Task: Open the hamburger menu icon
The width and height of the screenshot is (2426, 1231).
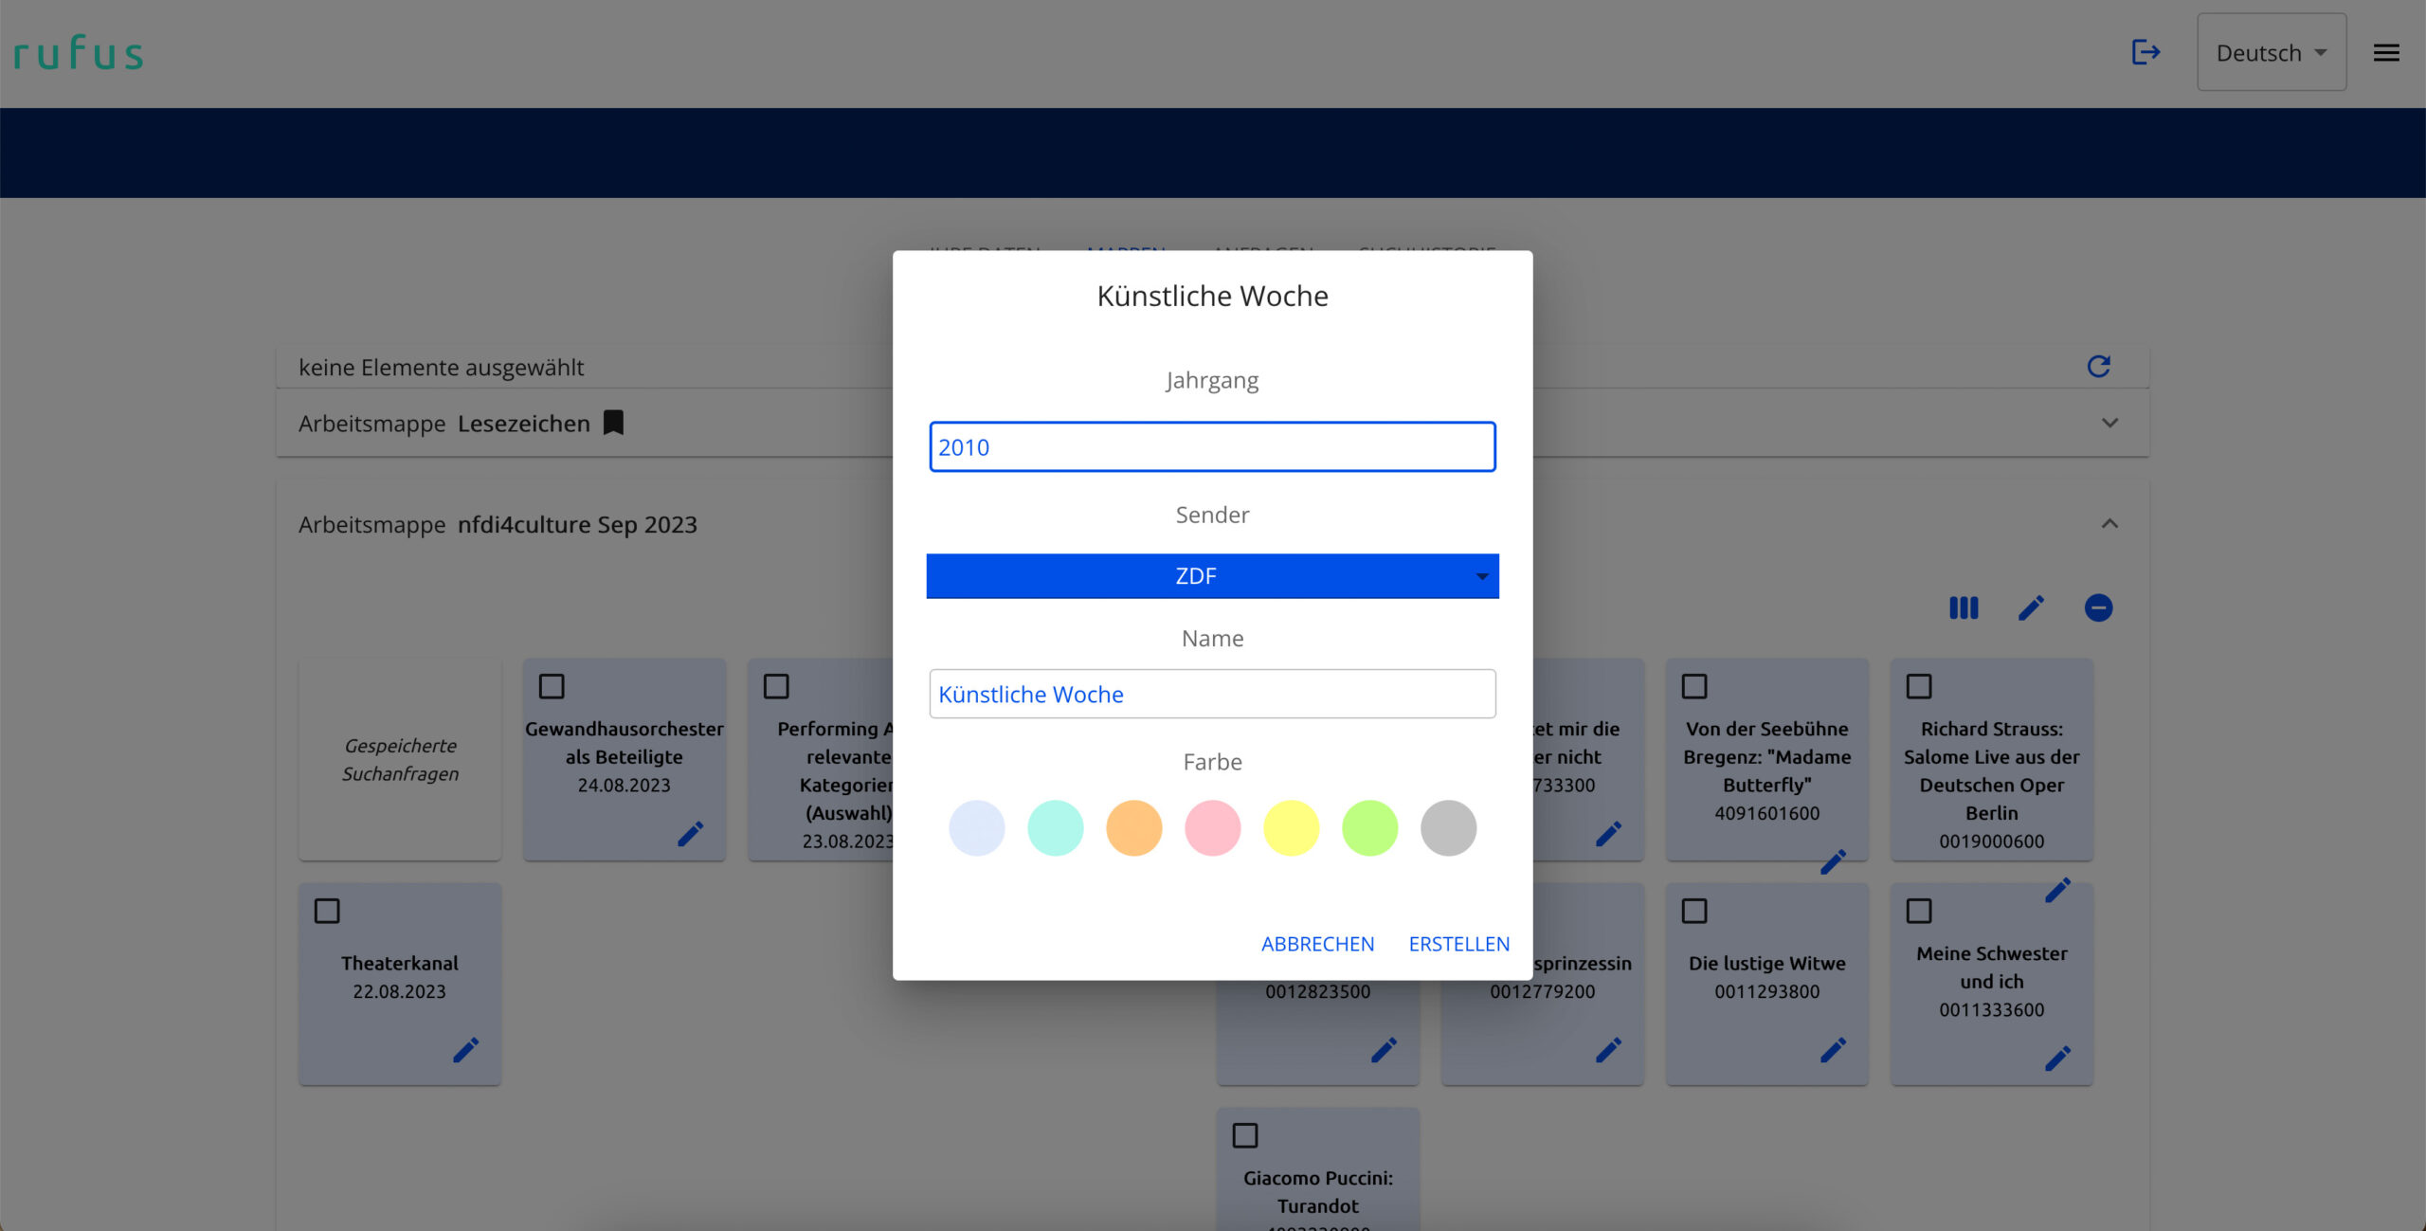Action: (2385, 53)
